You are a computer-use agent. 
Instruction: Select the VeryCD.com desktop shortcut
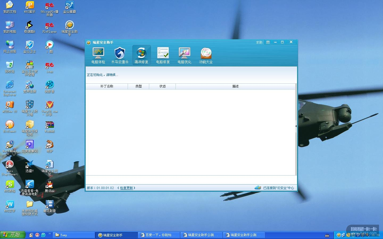pyautogui.click(x=49, y=108)
